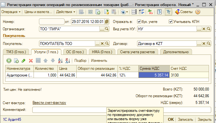Switch to the ТМЗ (0 поз.) tab
Image resolution: width=216 pixels, height=123 pixels.
(16, 52)
